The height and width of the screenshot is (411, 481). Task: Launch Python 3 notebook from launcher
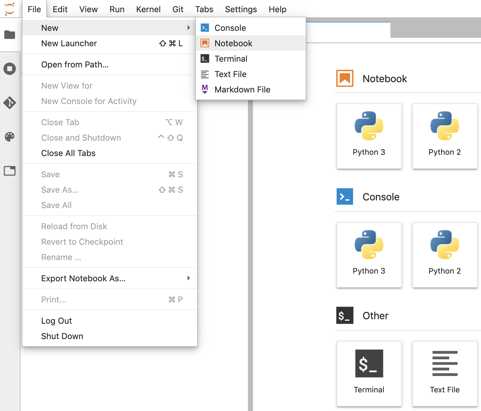(x=369, y=136)
